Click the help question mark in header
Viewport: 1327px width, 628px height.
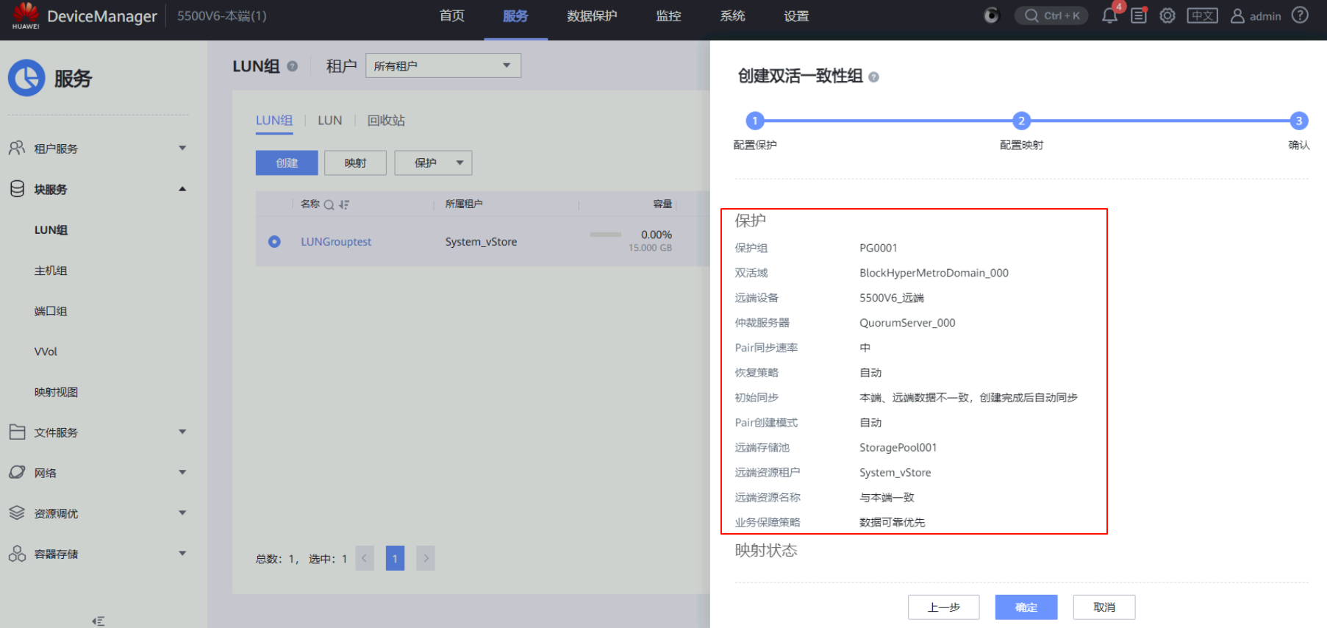point(1300,15)
